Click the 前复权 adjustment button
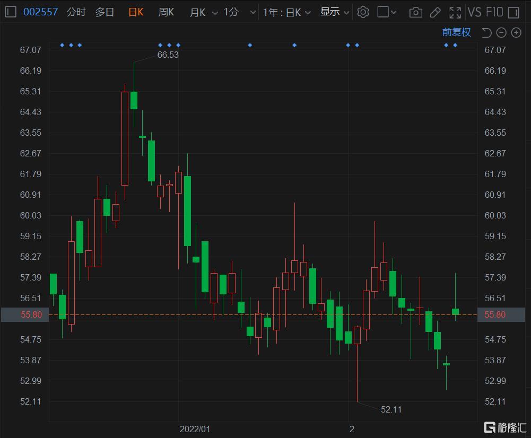 (456, 32)
